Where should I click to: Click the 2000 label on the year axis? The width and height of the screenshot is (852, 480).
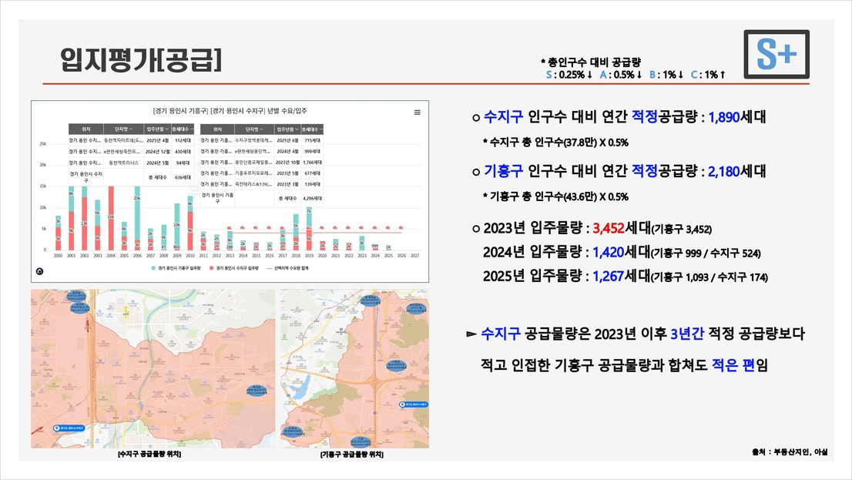58,256
